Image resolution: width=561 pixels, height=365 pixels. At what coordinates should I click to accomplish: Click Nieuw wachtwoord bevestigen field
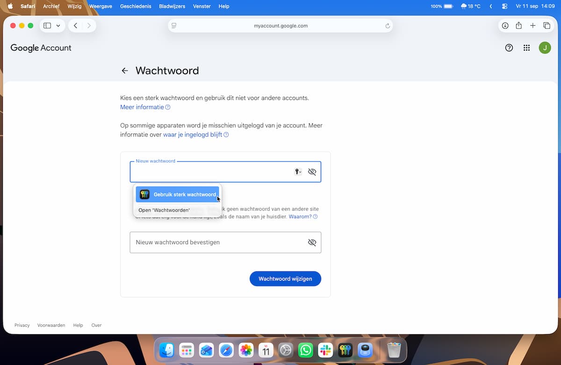pyautogui.click(x=225, y=242)
